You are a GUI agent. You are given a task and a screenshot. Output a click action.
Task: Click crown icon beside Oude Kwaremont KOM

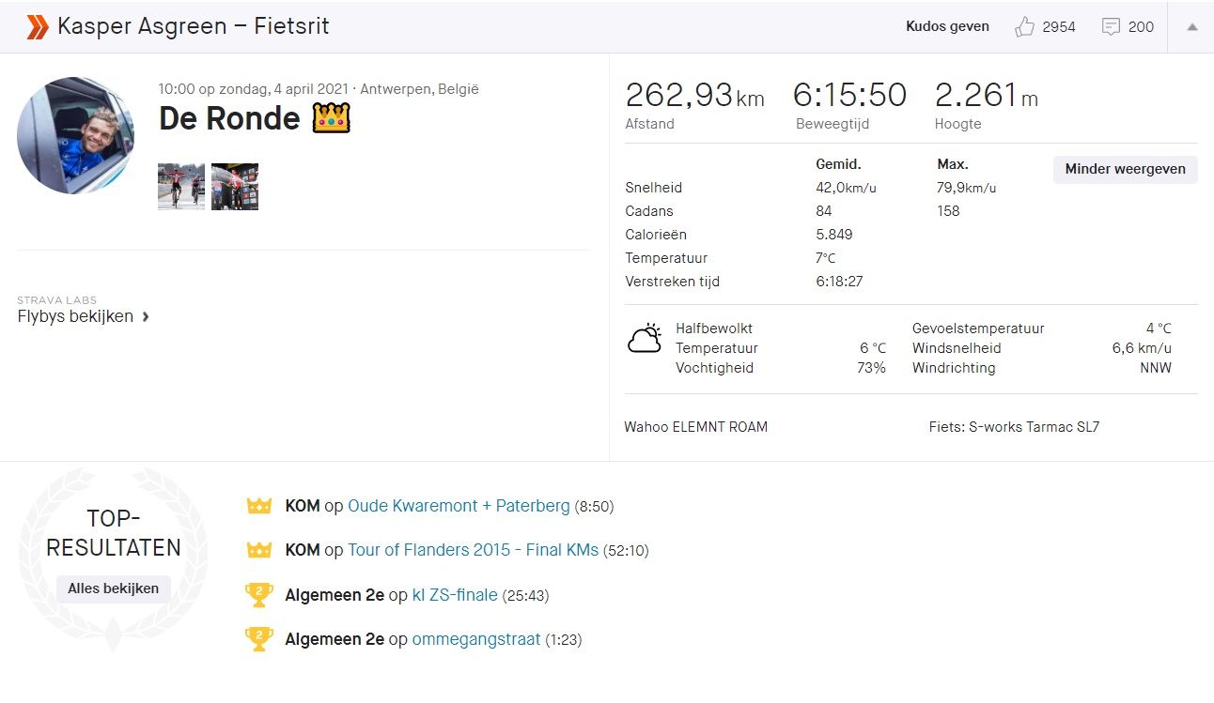pos(258,506)
